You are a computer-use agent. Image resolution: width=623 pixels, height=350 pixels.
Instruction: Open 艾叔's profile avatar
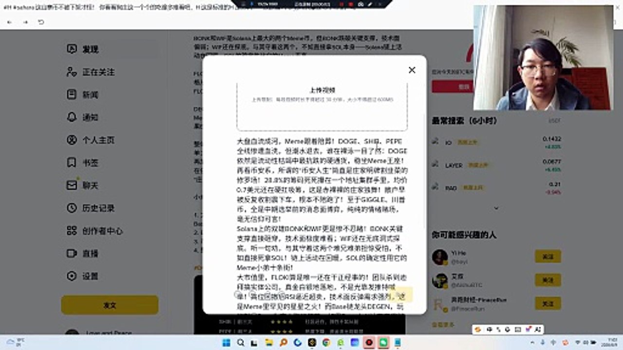(440, 280)
